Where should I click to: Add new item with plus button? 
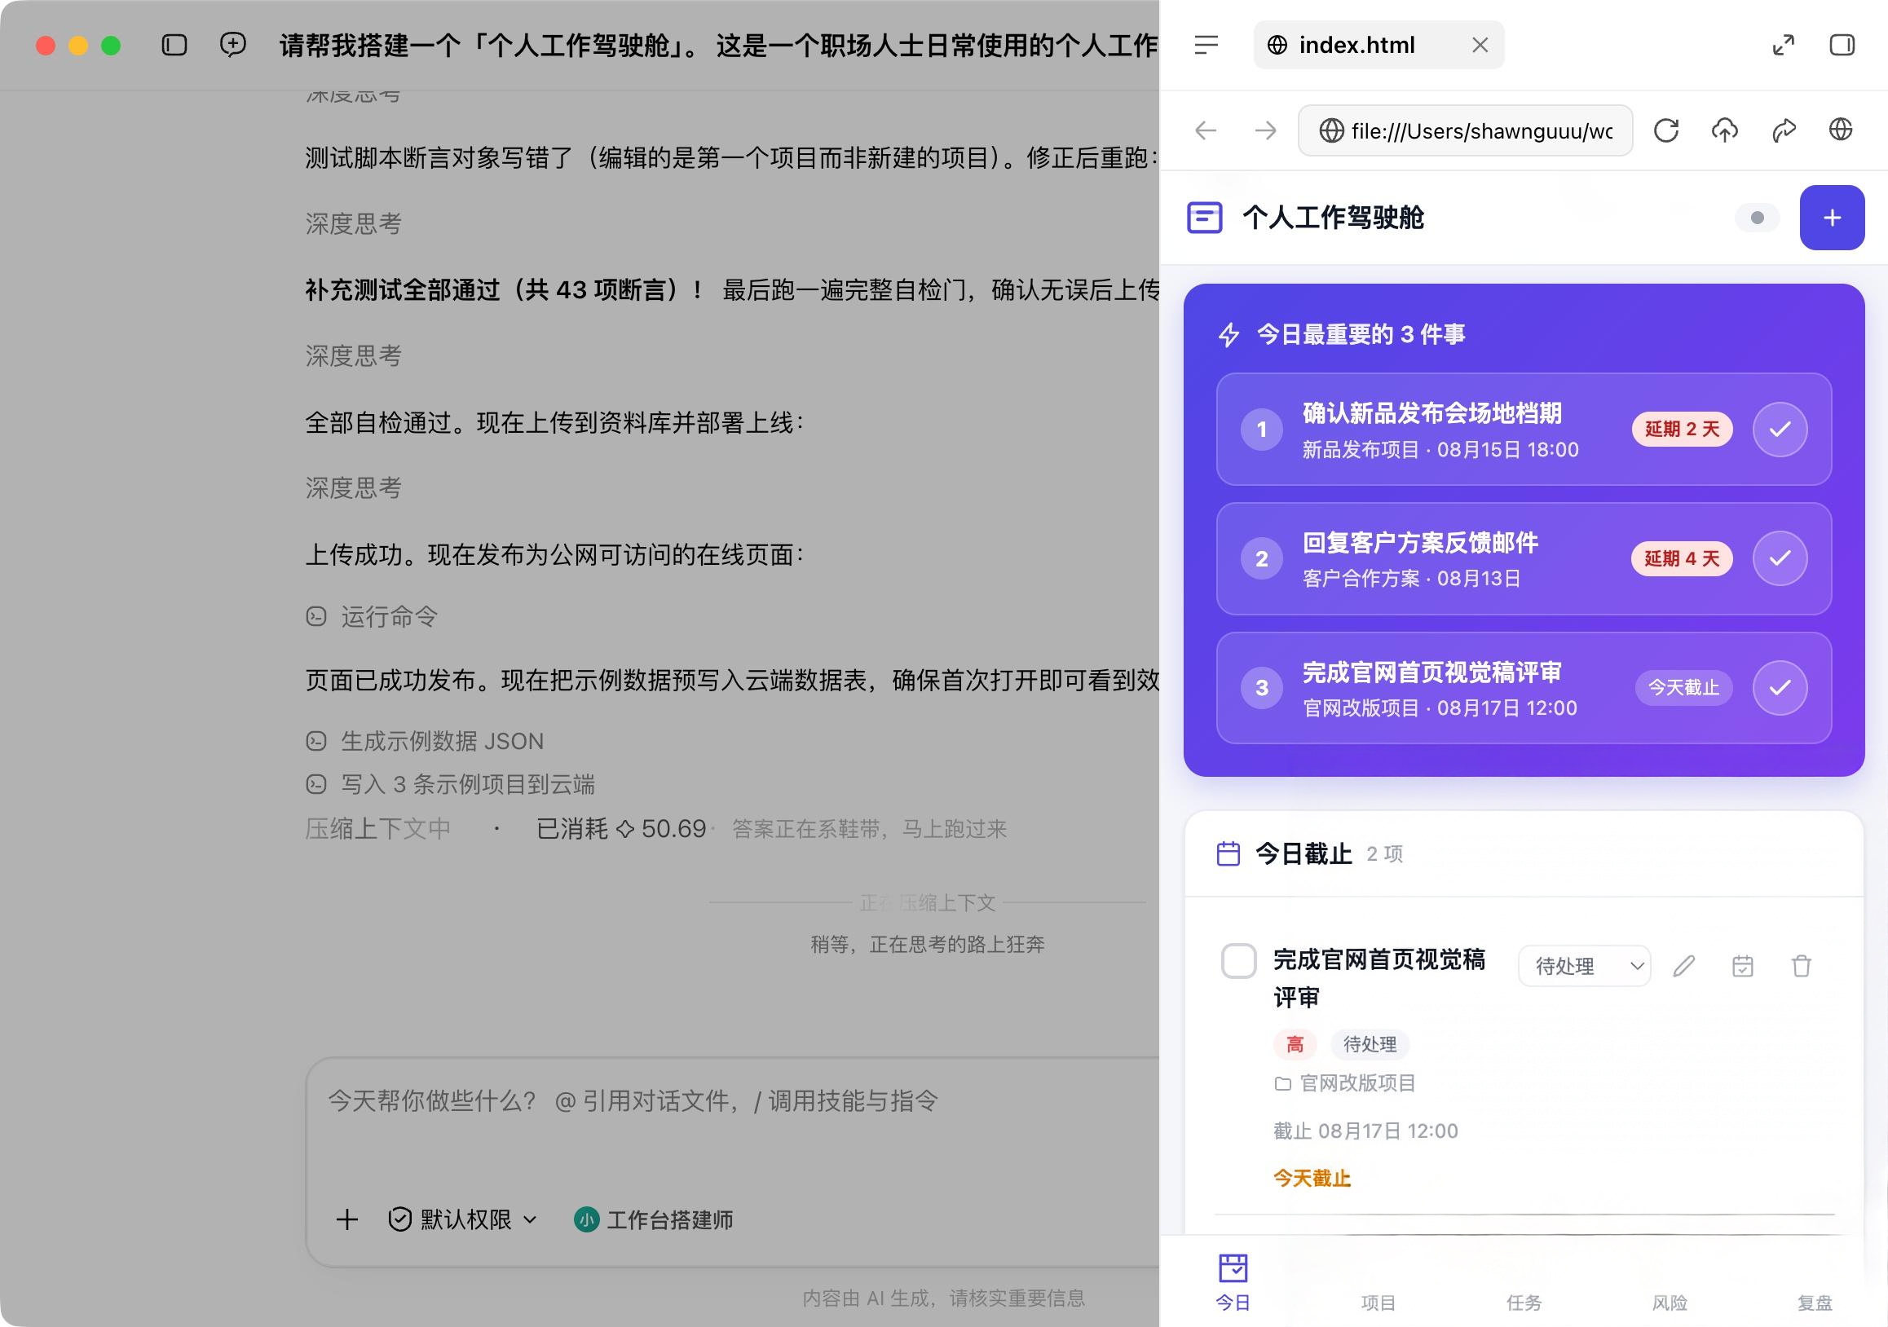click(1832, 217)
